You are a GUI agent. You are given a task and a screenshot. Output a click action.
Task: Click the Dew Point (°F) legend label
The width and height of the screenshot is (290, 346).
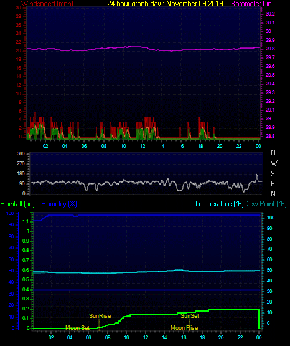click(265, 204)
